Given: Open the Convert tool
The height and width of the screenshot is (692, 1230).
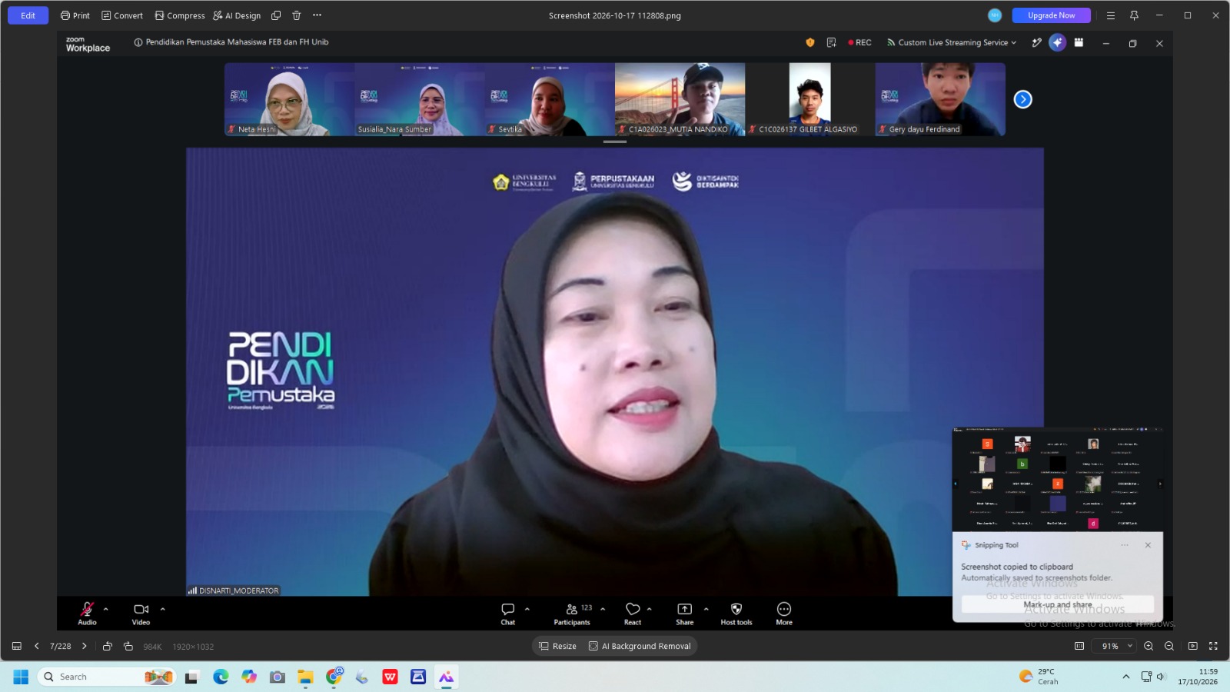Looking at the screenshot, I should (122, 15).
